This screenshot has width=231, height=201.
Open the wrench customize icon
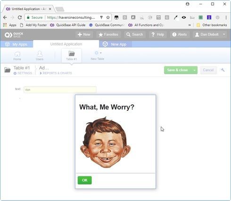[x=223, y=70]
